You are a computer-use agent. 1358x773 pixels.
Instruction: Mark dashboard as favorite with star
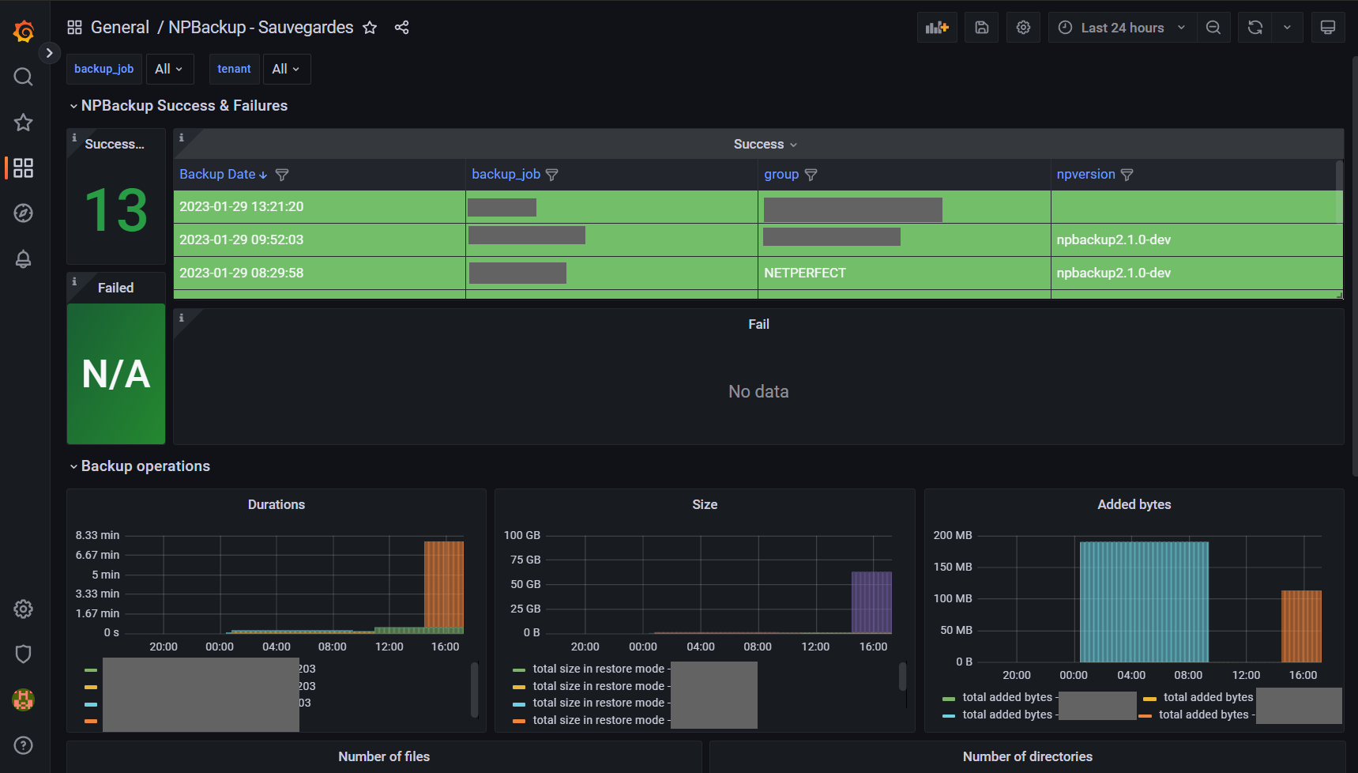coord(370,28)
